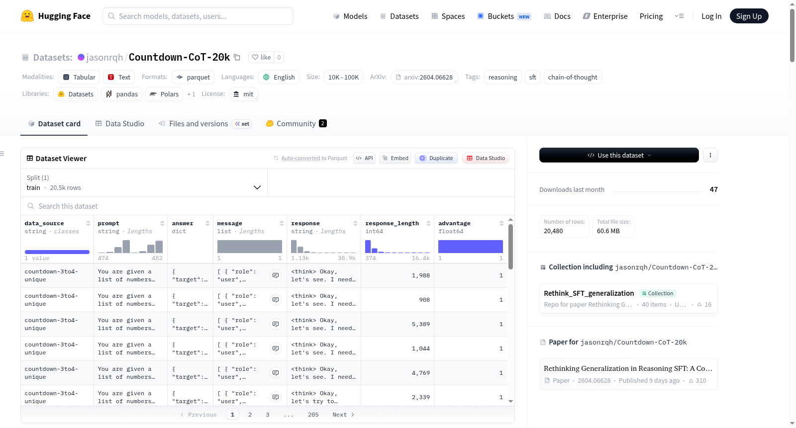Filter by the chain-of-thought tag
Screen dimensions: 796x428
click(573, 77)
